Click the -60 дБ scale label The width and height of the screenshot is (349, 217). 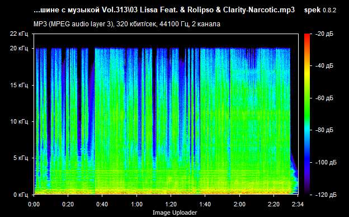[324, 98]
